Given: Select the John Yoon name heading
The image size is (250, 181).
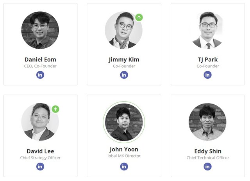Looking at the screenshot, I should [x=124, y=149].
